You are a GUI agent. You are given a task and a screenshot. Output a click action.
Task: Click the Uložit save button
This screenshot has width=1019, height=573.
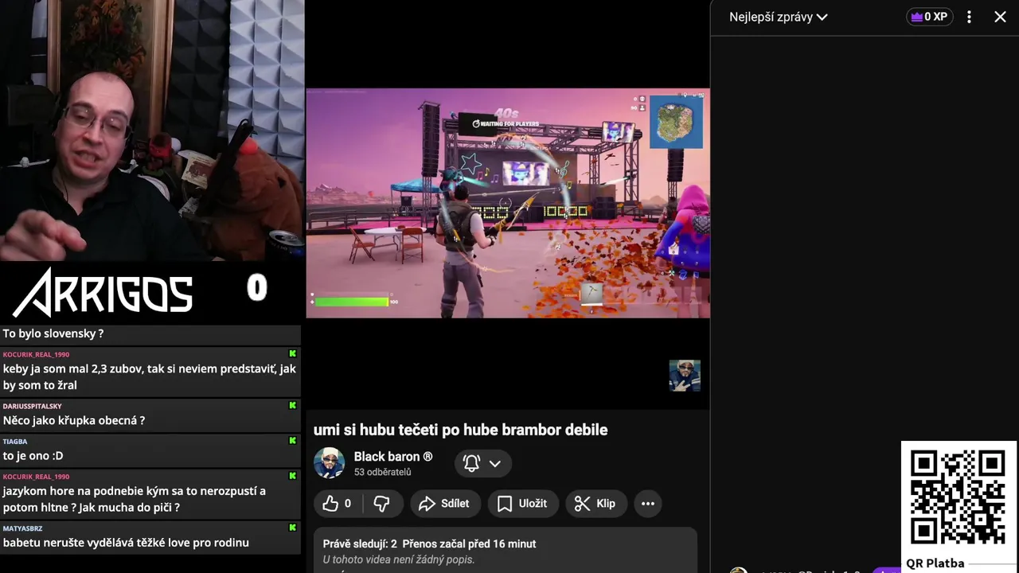522,503
